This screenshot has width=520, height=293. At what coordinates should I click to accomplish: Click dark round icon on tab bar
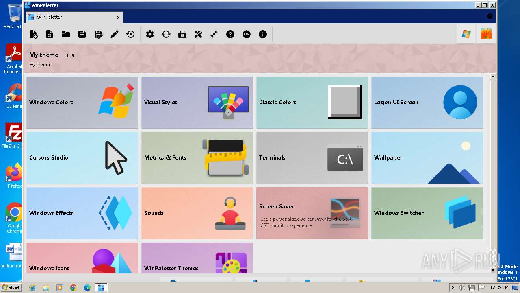pos(490,17)
